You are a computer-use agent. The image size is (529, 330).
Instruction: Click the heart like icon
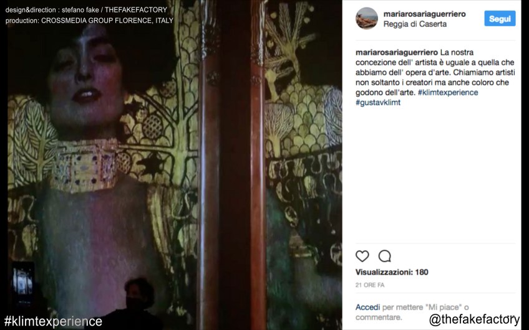coord(362,257)
